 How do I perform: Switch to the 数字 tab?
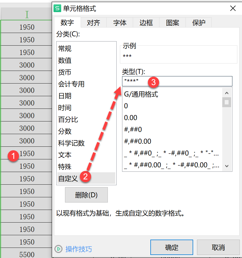pyautogui.click(x=67, y=22)
